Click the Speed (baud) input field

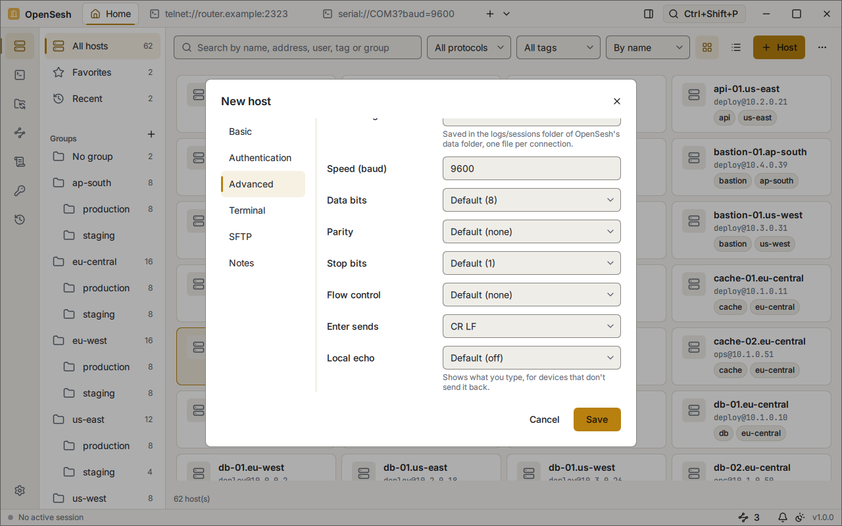coord(532,168)
